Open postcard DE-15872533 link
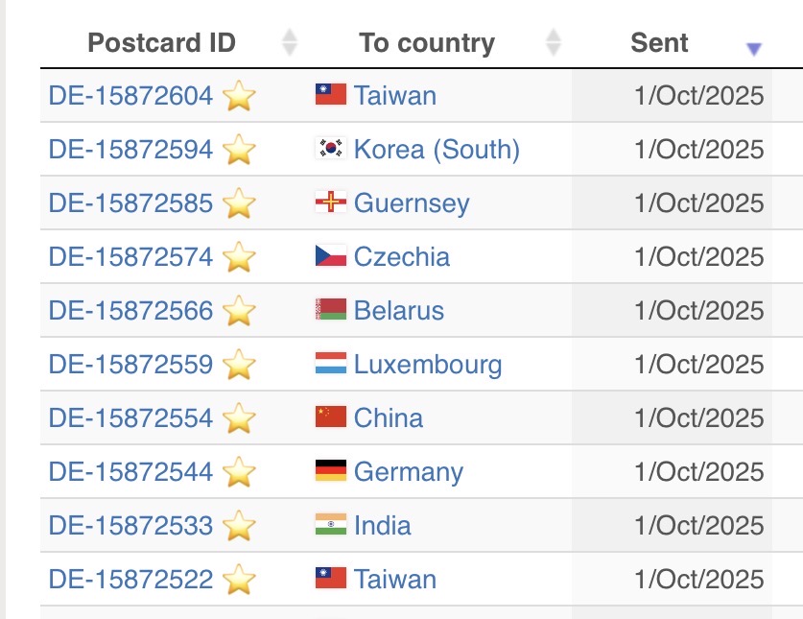Screen dimensions: 803x619 (x=130, y=526)
